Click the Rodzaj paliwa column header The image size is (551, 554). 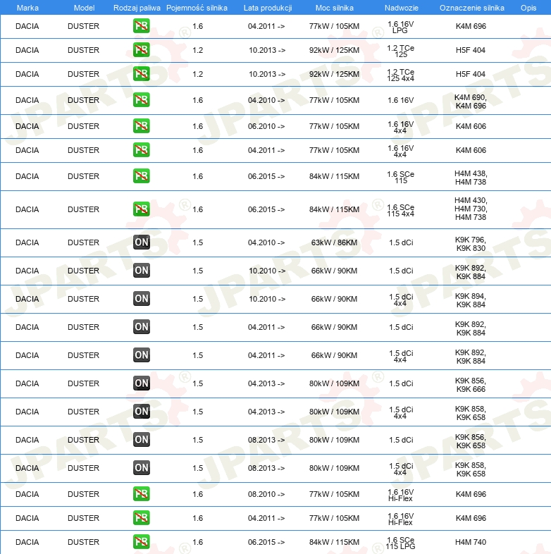[x=137, y=8]
